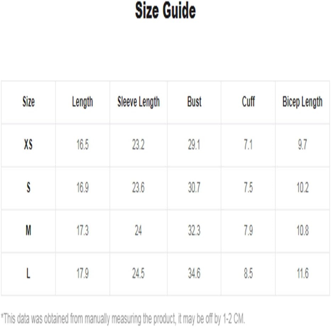Click the XS length value 16.5
The image size is (331, 327).
pyautogui.click(x=83, y=145)
